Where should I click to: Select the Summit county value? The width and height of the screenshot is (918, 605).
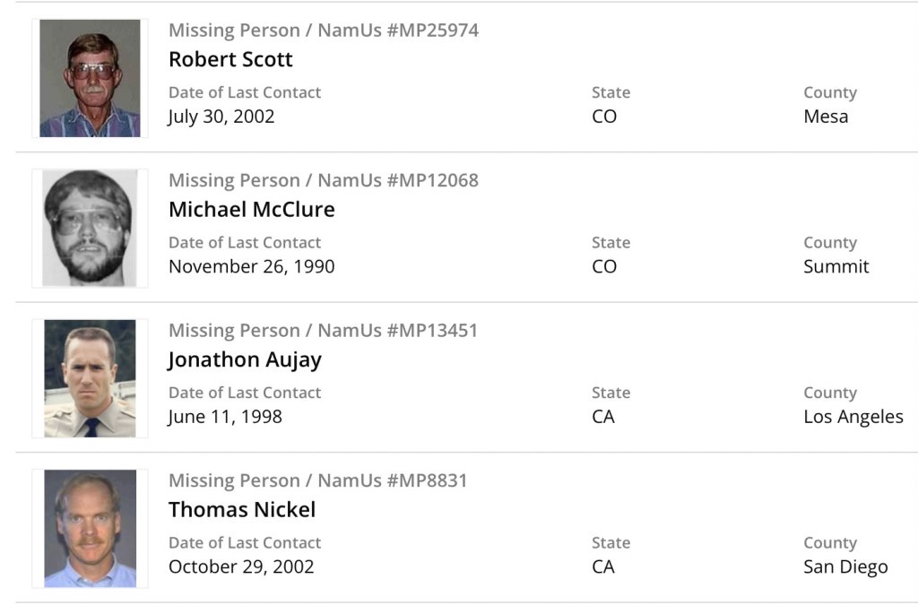(836, 266)
